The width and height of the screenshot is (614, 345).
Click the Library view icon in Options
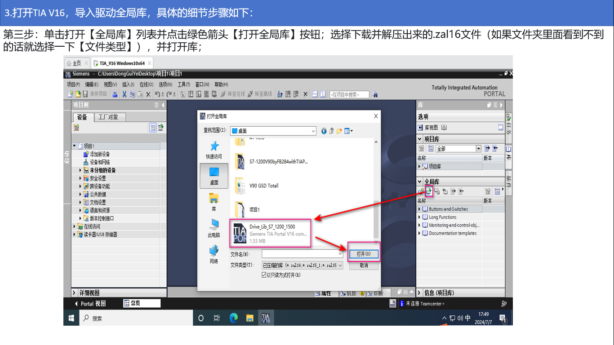[421, 128]
